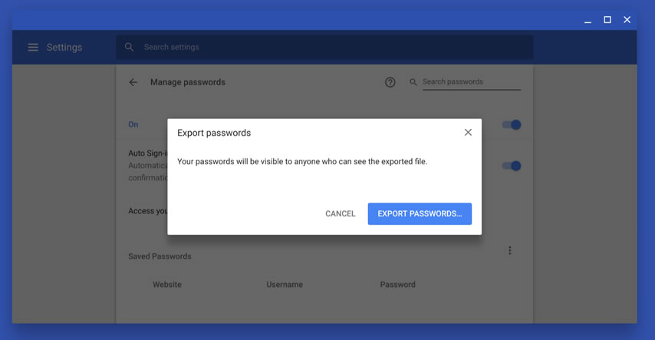This screenshot has width=655, height=340.
Task: Open the Saved Passwords three-dot menu
Action: coord(509,250)
